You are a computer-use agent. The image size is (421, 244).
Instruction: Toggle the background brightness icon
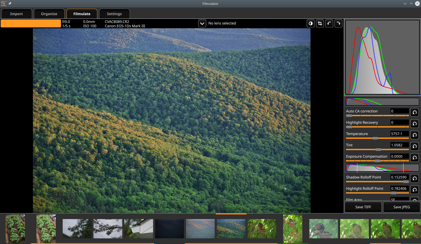(311, 23)
